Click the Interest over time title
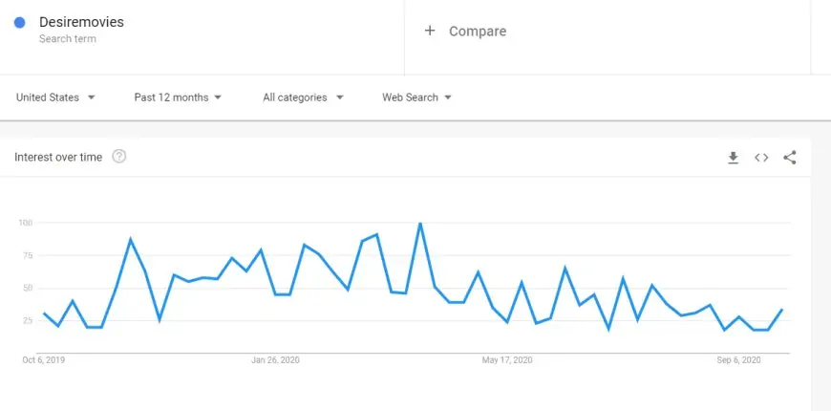831x411 pixels. (x=58, y=157)
